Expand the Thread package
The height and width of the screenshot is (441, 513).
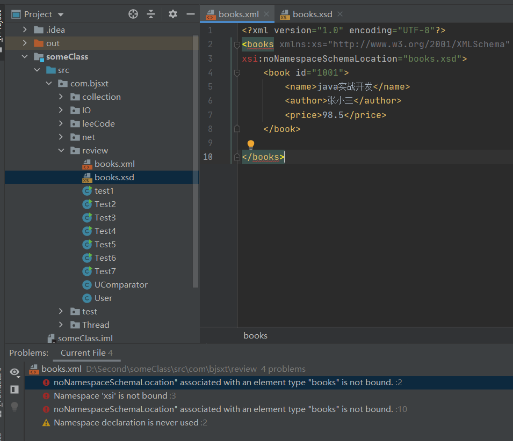tap(61, 325)
